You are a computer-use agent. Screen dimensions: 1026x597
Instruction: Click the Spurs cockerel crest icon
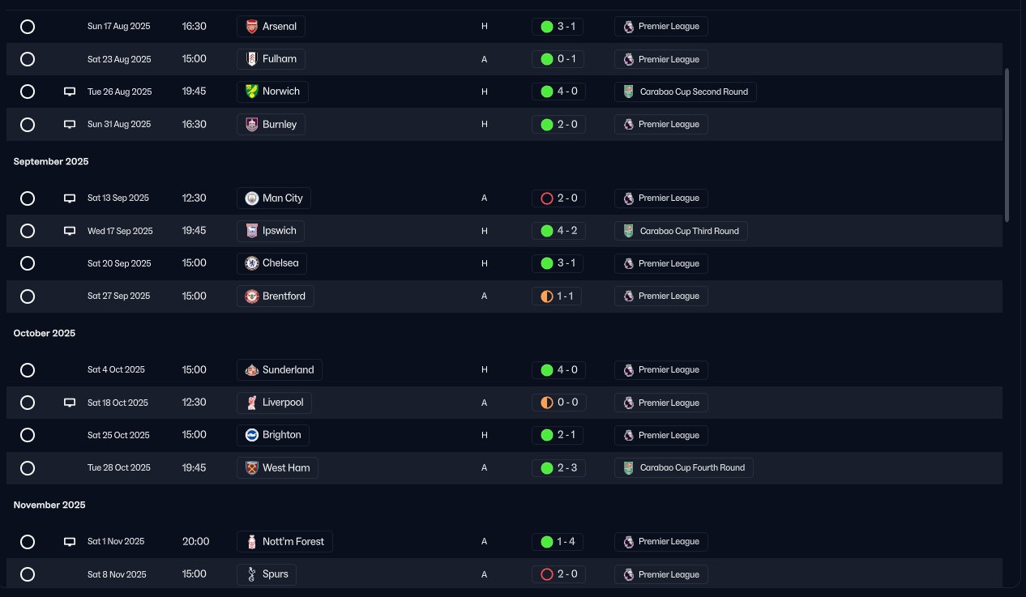[252, 574]
